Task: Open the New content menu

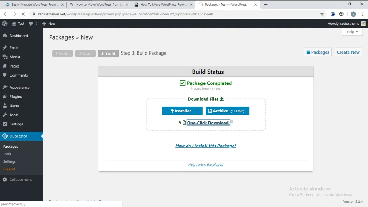Action: [49, 23]
